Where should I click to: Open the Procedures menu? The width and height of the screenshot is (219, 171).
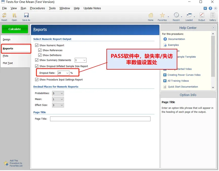(38, 8)
